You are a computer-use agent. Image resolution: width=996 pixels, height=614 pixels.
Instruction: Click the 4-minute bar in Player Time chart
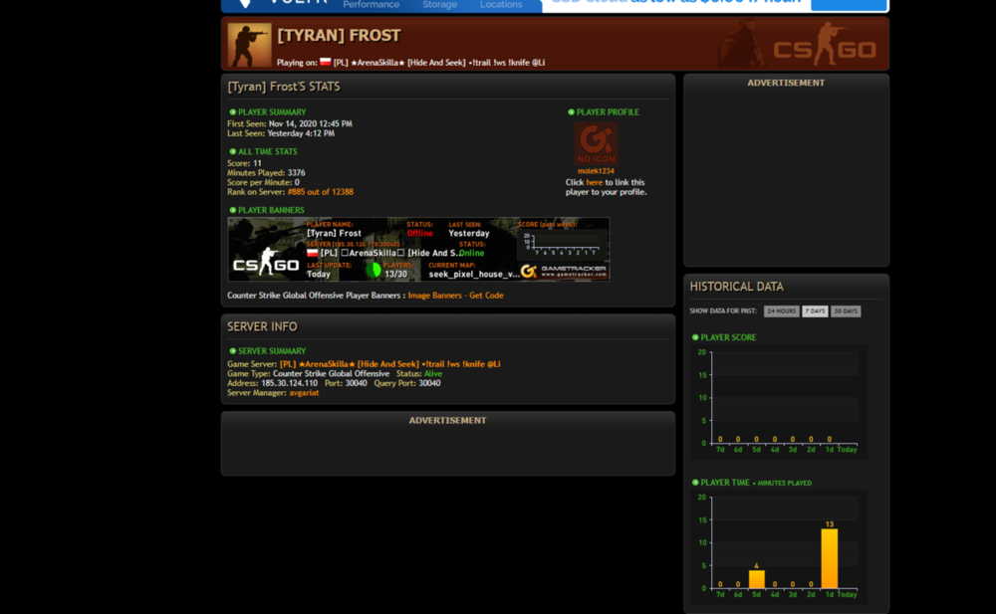click(757, 579)
